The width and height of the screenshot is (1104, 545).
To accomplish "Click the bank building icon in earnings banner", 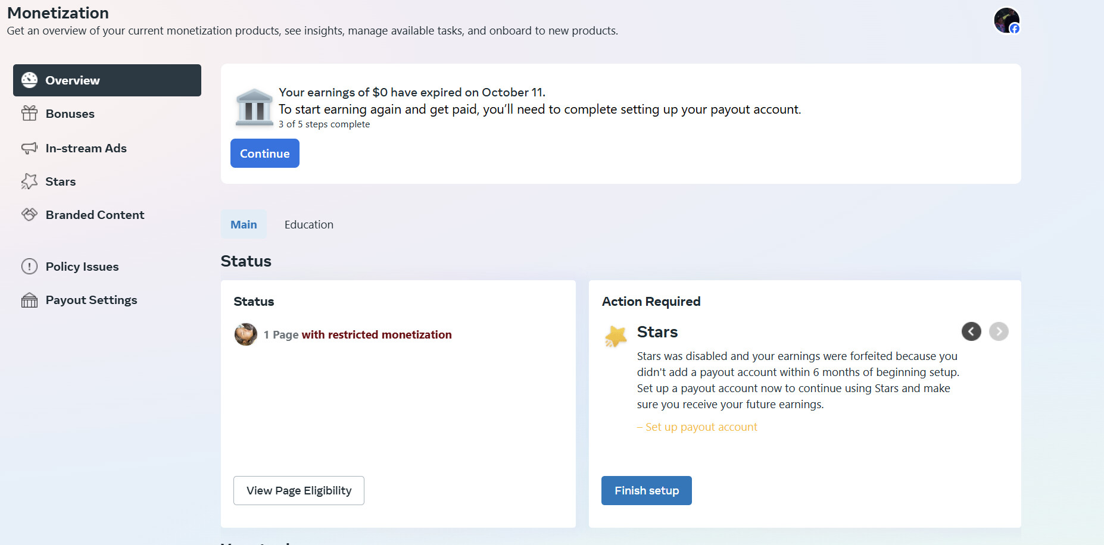I will tap(254, 108).
